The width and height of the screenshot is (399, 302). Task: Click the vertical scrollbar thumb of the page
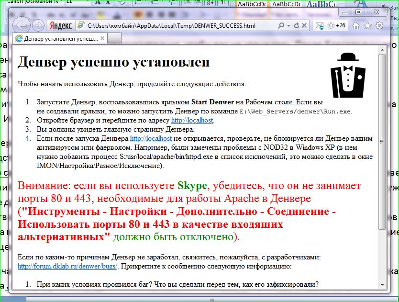(382, 142)
